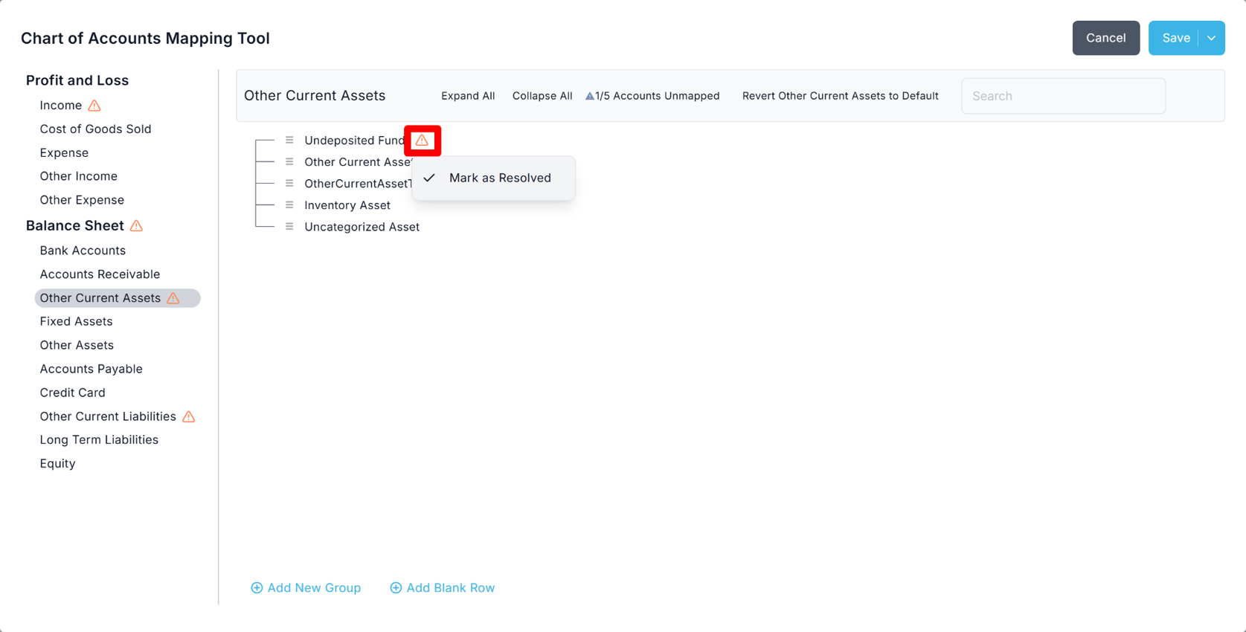
Task: Open Bank Accounts section
Action: (83, 251)
